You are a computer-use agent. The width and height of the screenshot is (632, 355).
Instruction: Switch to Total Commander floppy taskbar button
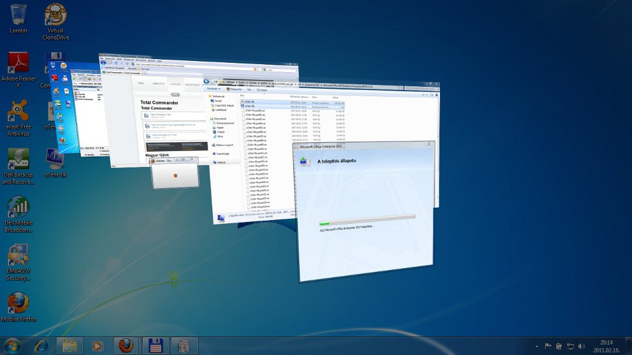[x=155, y=346]
